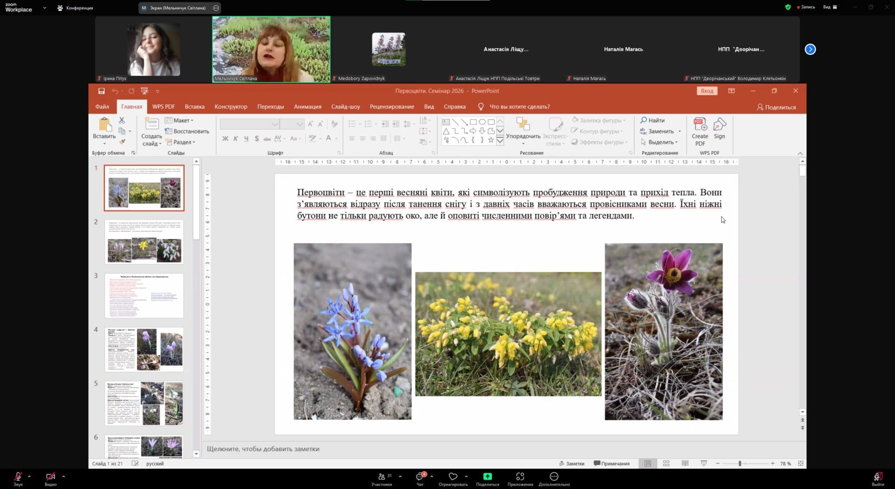Turn on the camera (Видео) in Zoom
895x489 pixels.
tap(50, 476)
